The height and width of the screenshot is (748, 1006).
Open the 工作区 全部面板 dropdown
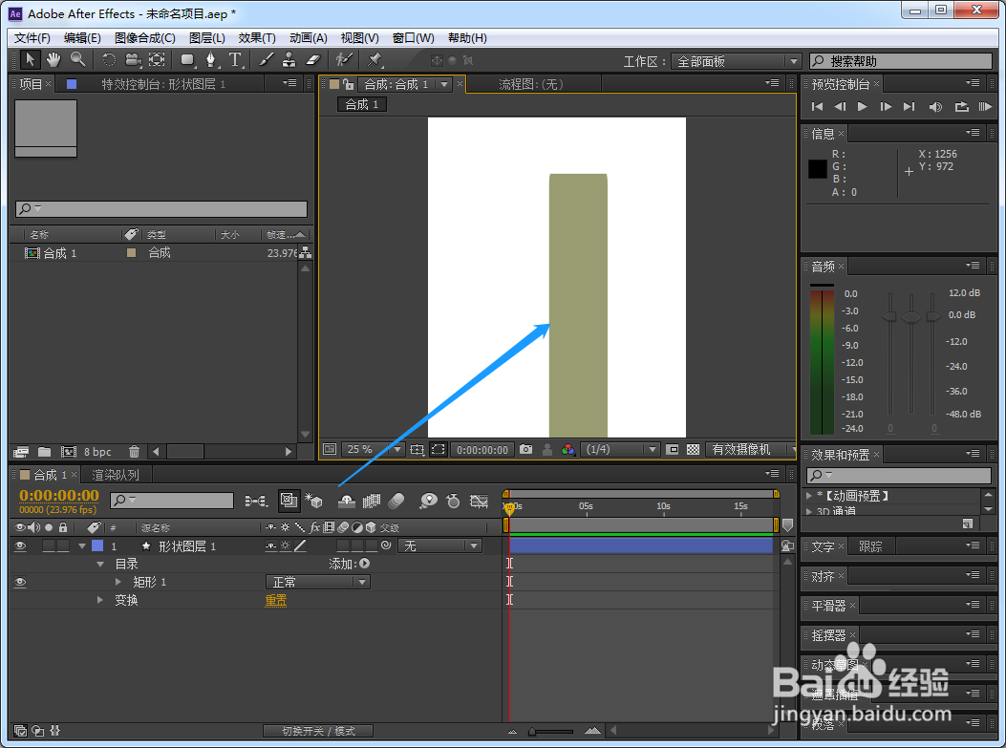(x=736, y=61)
